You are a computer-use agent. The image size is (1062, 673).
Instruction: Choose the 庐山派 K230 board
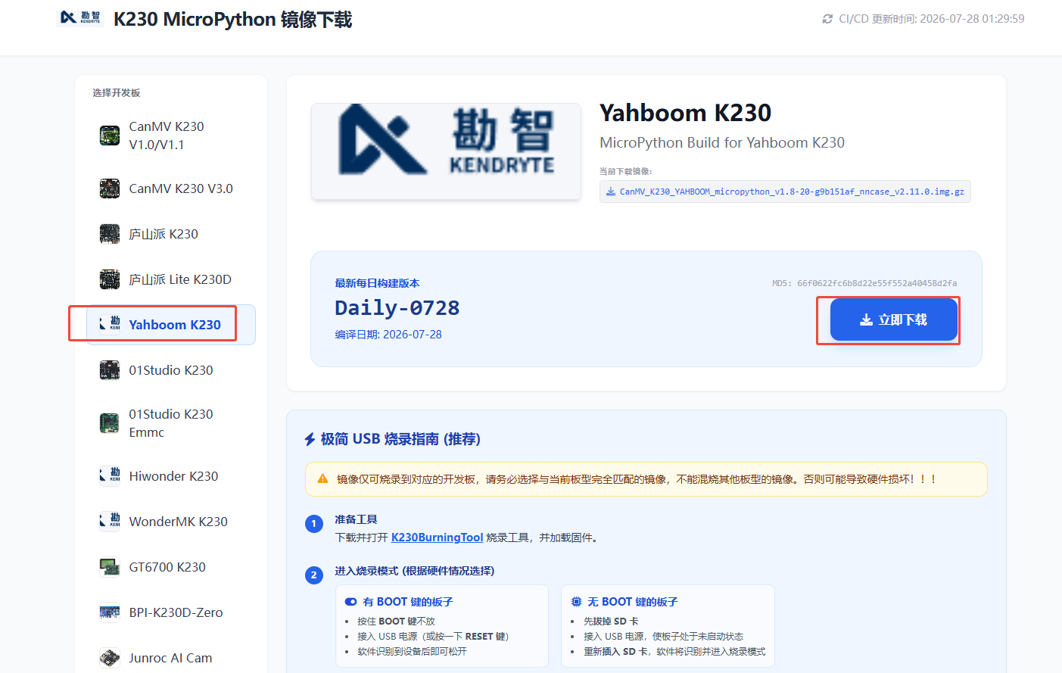tap(171, 234)
